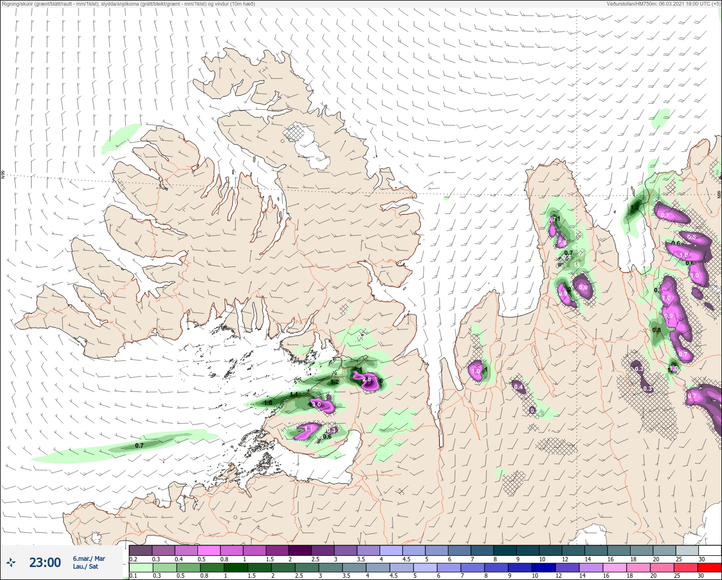Click the '0.2' label under the upper legend
Viewport: 722px width, 580px height.
point(133,559)
